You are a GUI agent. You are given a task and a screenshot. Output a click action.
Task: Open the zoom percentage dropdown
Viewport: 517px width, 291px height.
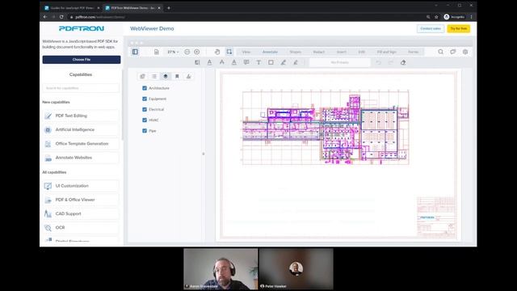pos(173,52)
